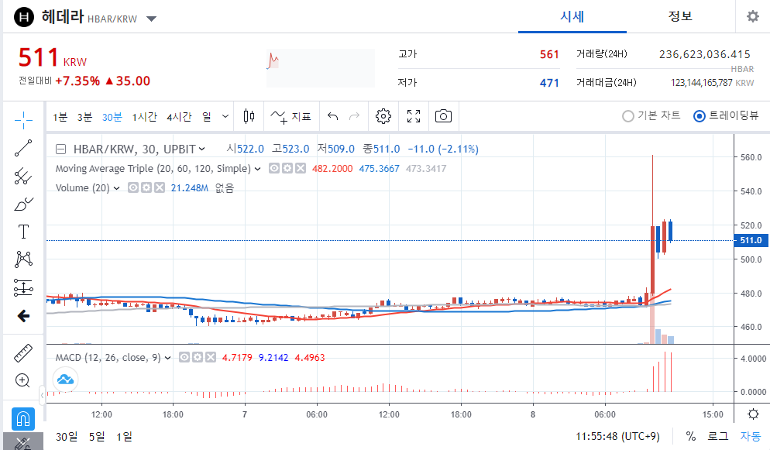Select the pitchfork drawing tool
The height and width of the screenshot is (450, 770).
coord(23,176)
